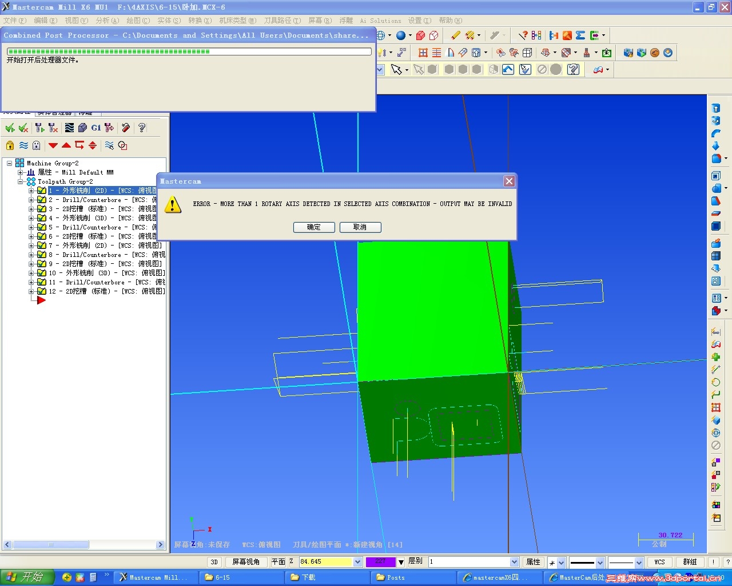
Task: Collapse the Toolpath Group-2 node
Action: [21, 181]
